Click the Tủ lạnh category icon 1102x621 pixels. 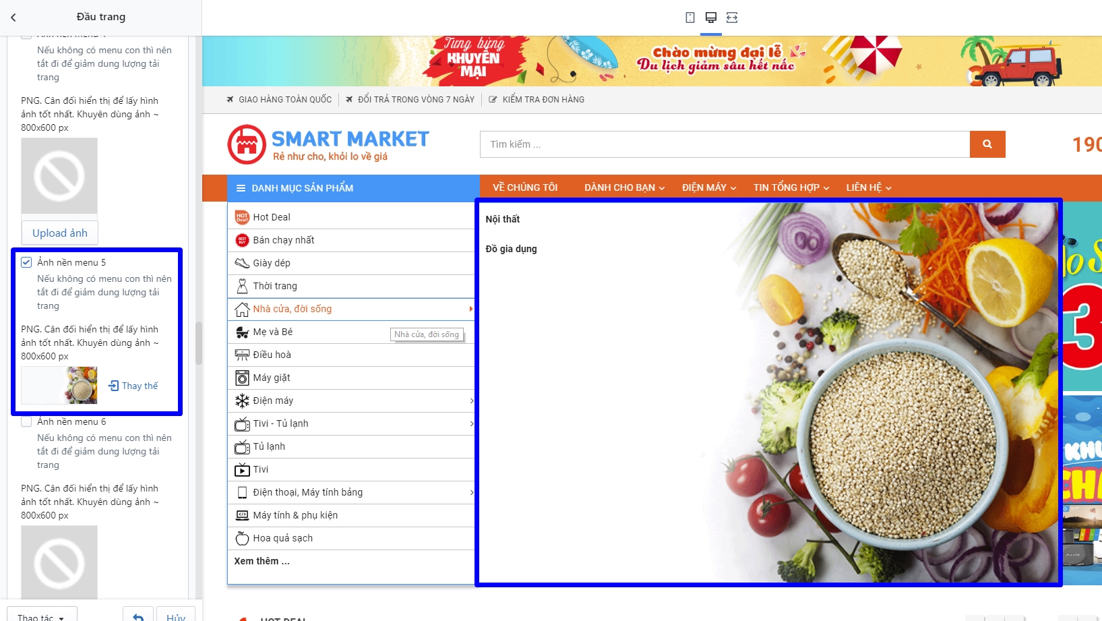pyautogui.click(x=242, y=446)
